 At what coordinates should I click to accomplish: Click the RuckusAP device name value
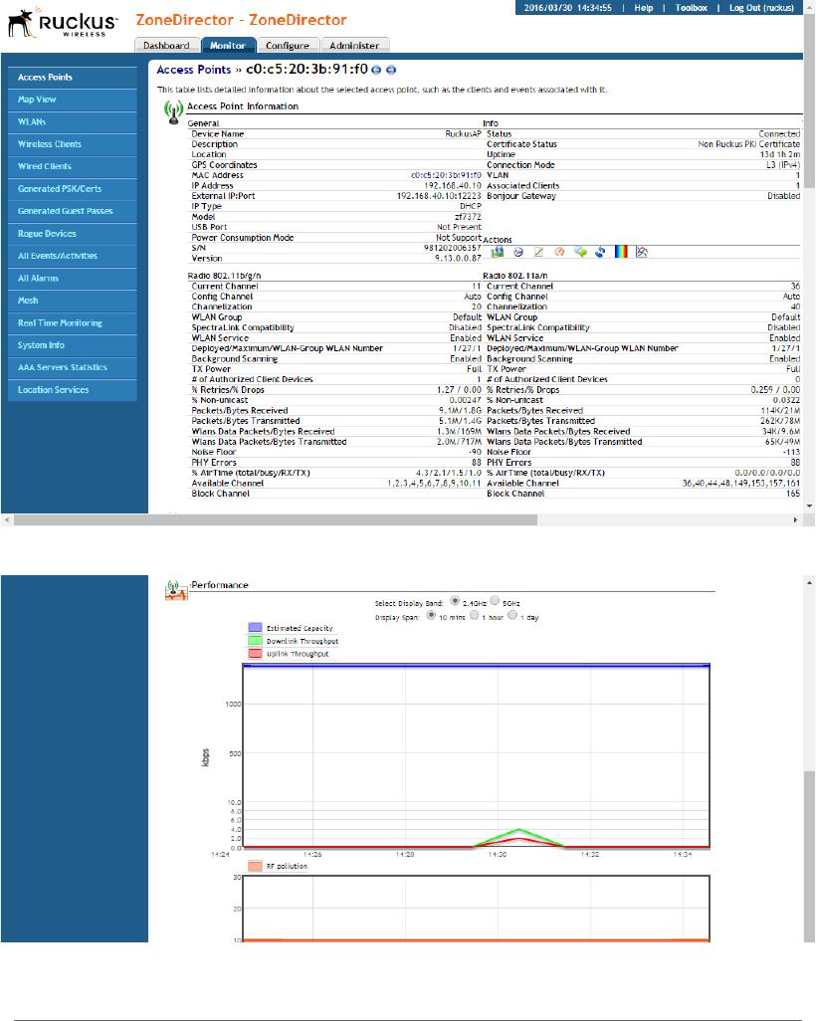(x=463, y=133)
